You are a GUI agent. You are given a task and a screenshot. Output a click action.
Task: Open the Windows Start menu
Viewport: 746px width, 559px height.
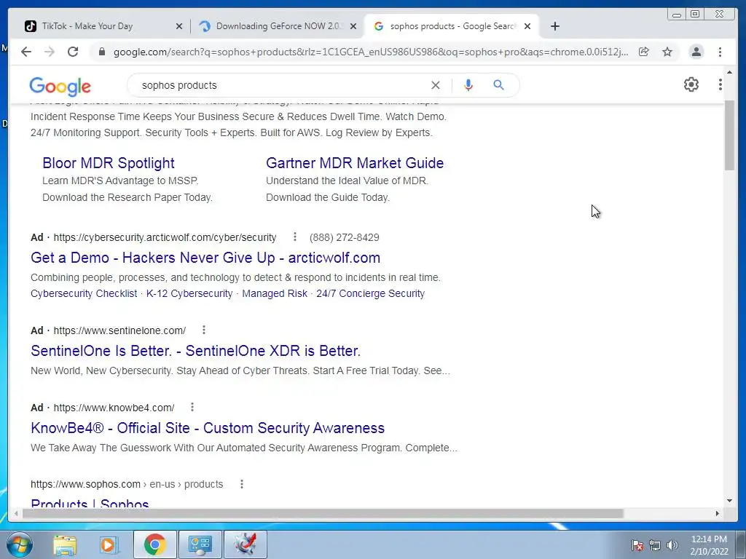pos(20,544)
